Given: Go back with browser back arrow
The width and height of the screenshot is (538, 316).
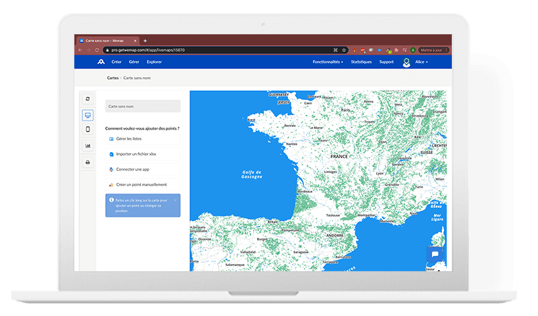Looking at the screenshot, I should coord(80,50).
